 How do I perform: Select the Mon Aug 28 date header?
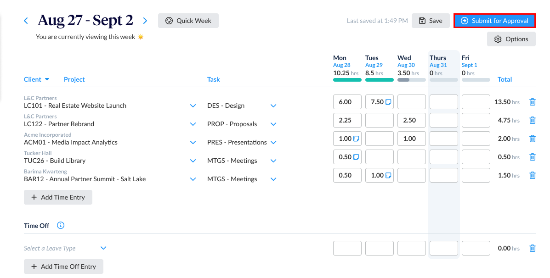coord(342,61)
